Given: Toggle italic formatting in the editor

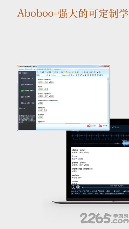Looking at the screenshot, I should click(x=74, y=75).
